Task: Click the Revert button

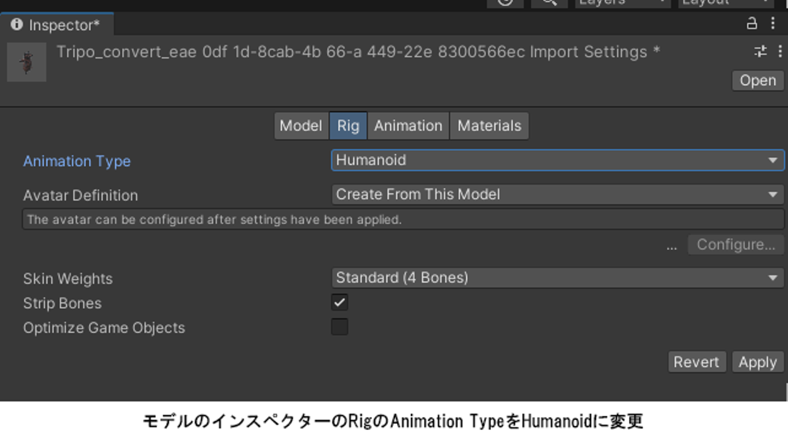Action: click(x=697, y=362)
